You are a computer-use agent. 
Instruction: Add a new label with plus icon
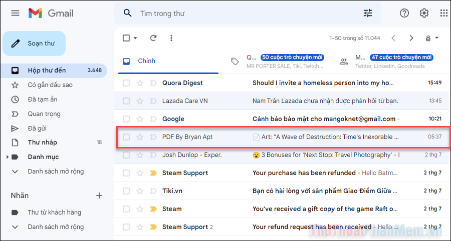point(99,195)
